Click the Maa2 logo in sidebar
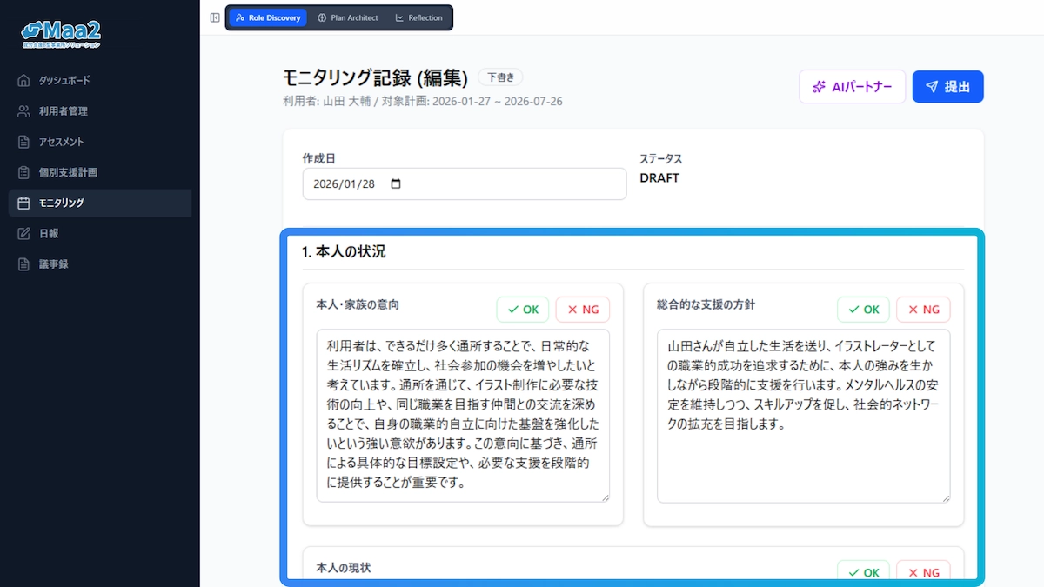The width and height of the screenshot is (1044, 587). 61,33
